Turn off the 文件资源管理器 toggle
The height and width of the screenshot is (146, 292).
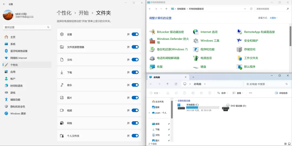click(135, 47)
